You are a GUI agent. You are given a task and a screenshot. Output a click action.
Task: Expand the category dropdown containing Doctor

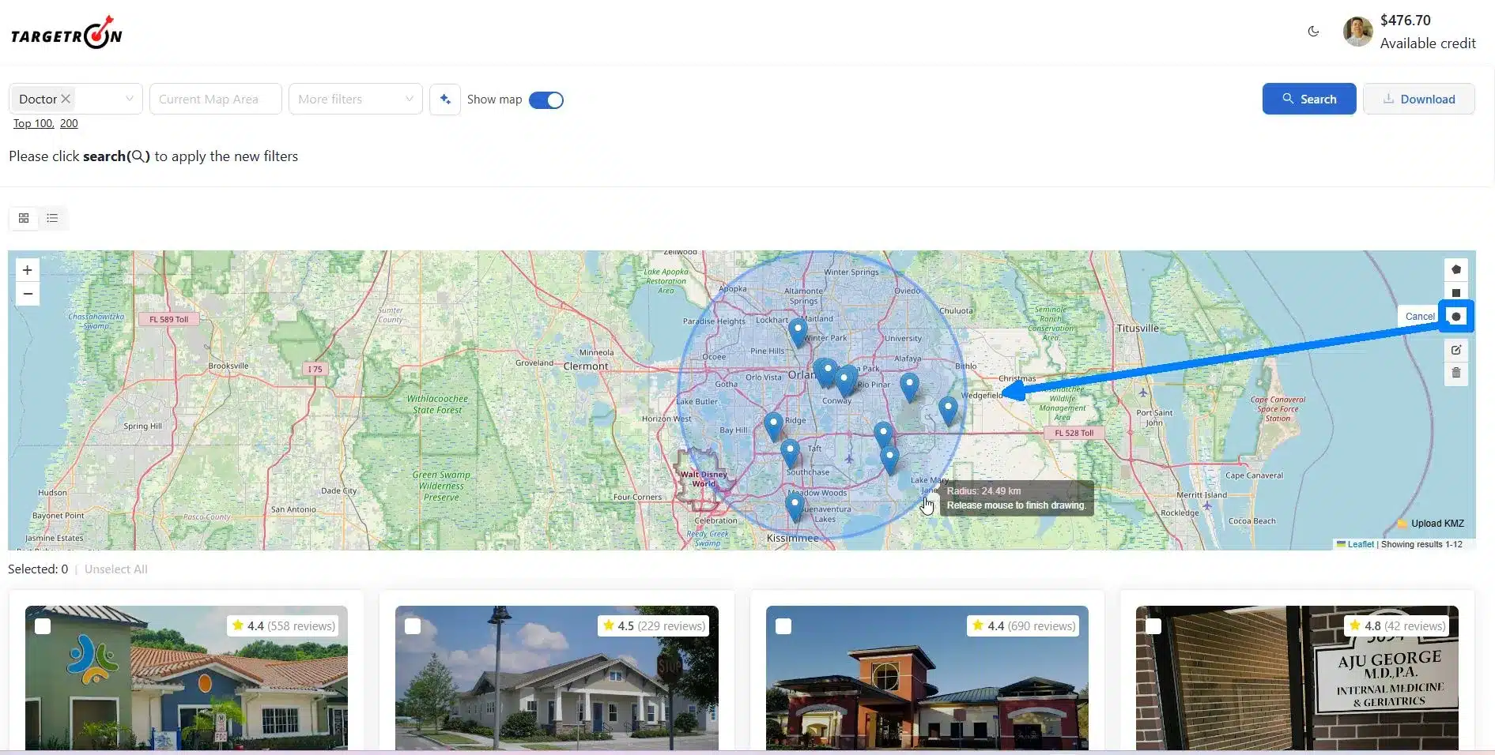pyautogui.click(x=129, y=100)
